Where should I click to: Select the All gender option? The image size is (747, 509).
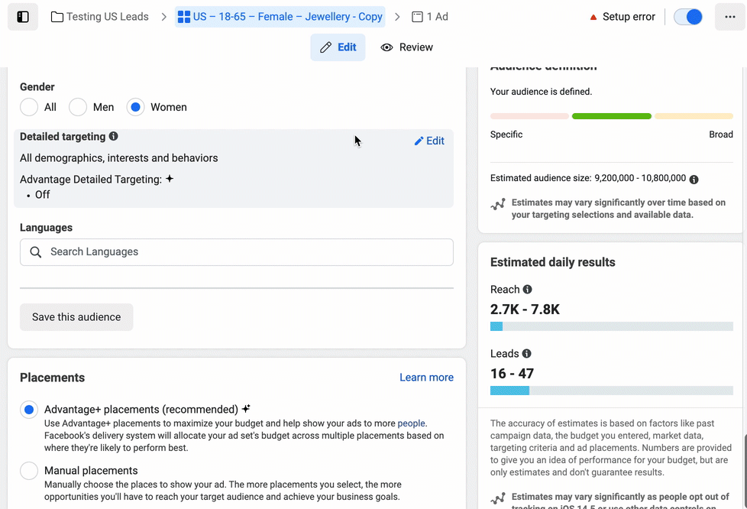tap(29, 108)
